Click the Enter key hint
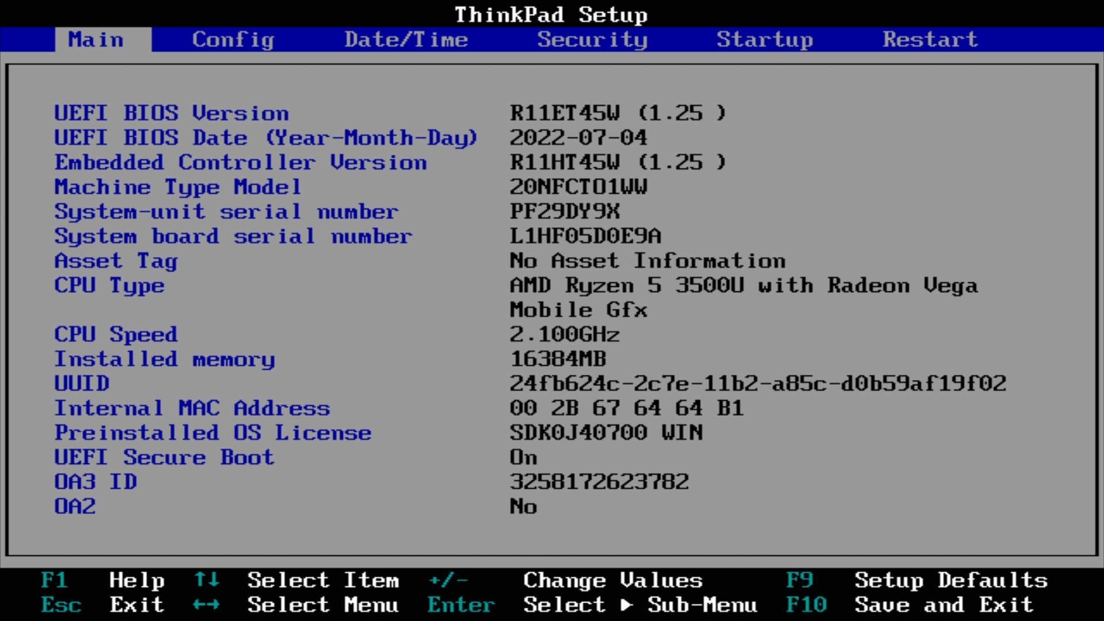Viewport: 1104px width, 621px height. coord(461,605)
